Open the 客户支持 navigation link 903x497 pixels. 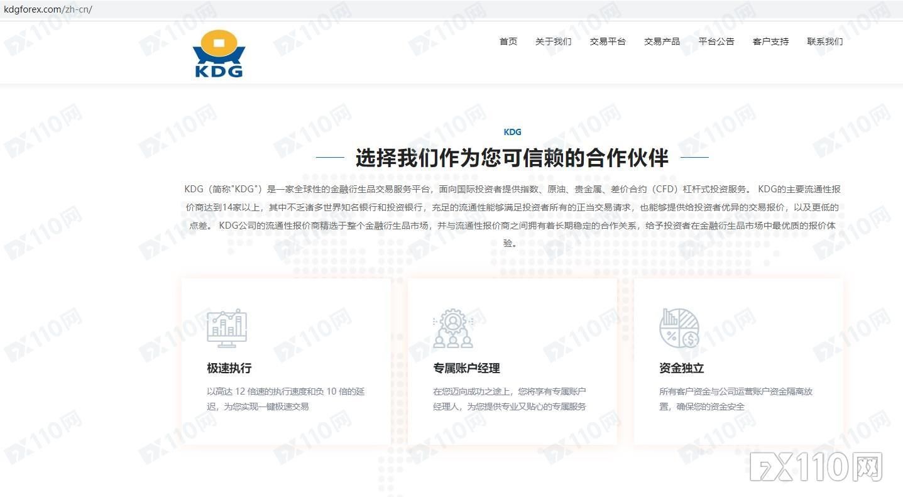(x=770, y=41)
